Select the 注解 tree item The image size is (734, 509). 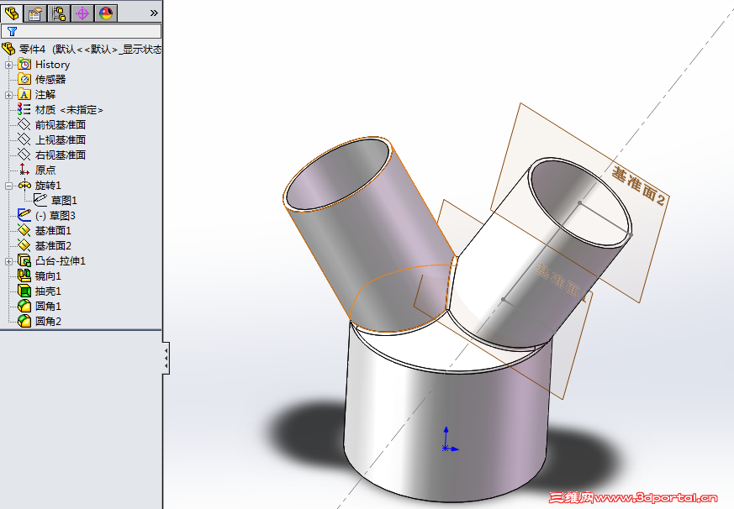[x=45, y=95]
